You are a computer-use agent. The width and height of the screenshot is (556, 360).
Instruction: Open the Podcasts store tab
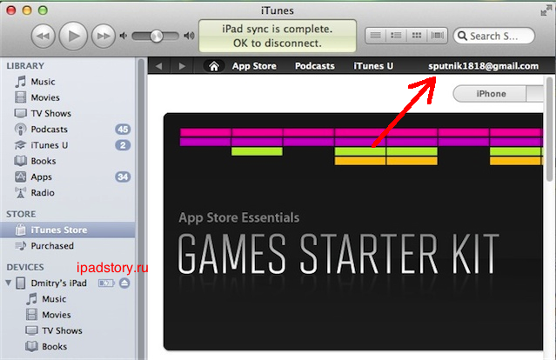315,66
